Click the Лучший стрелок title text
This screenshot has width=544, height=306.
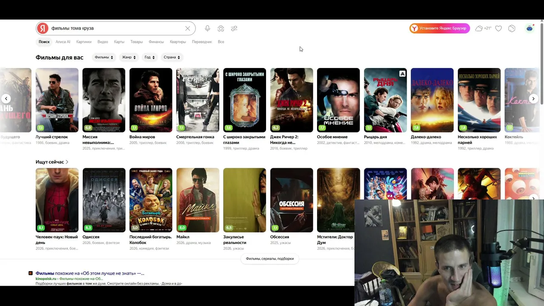point(52,137)
